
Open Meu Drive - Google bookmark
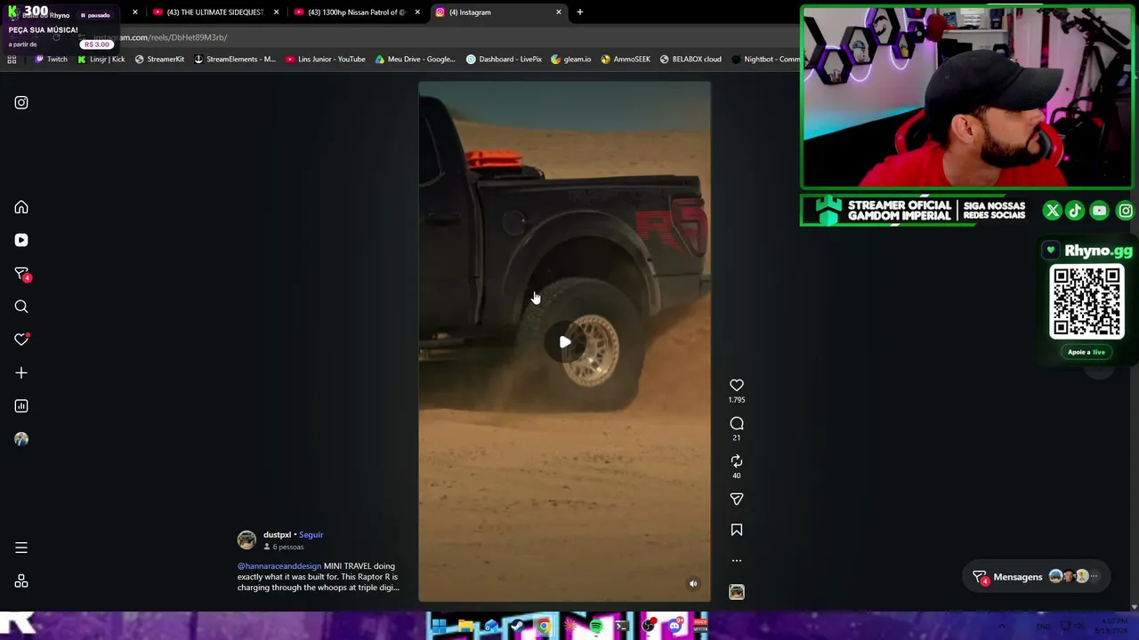[x=416, y=60]
